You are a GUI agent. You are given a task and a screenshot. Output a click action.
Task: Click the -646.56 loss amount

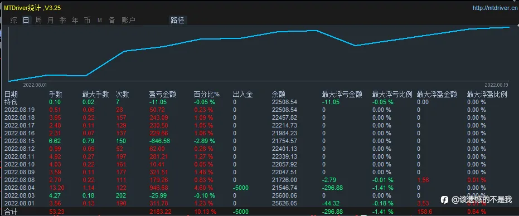coord(160,141)
